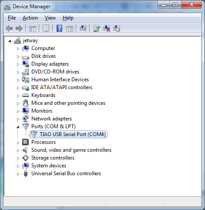Click the Forward arrow toolbar icon
The width and height of the screenshot is (205, 210).
tap(19, 28)
